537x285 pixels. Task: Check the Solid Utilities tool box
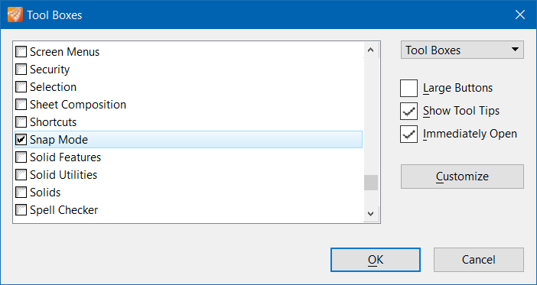pos(21,175)
